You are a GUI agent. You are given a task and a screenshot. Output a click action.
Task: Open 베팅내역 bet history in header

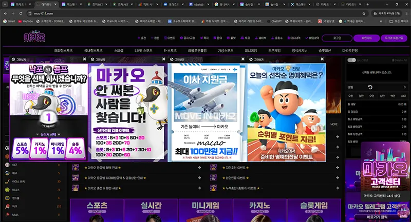coord(312,38)
